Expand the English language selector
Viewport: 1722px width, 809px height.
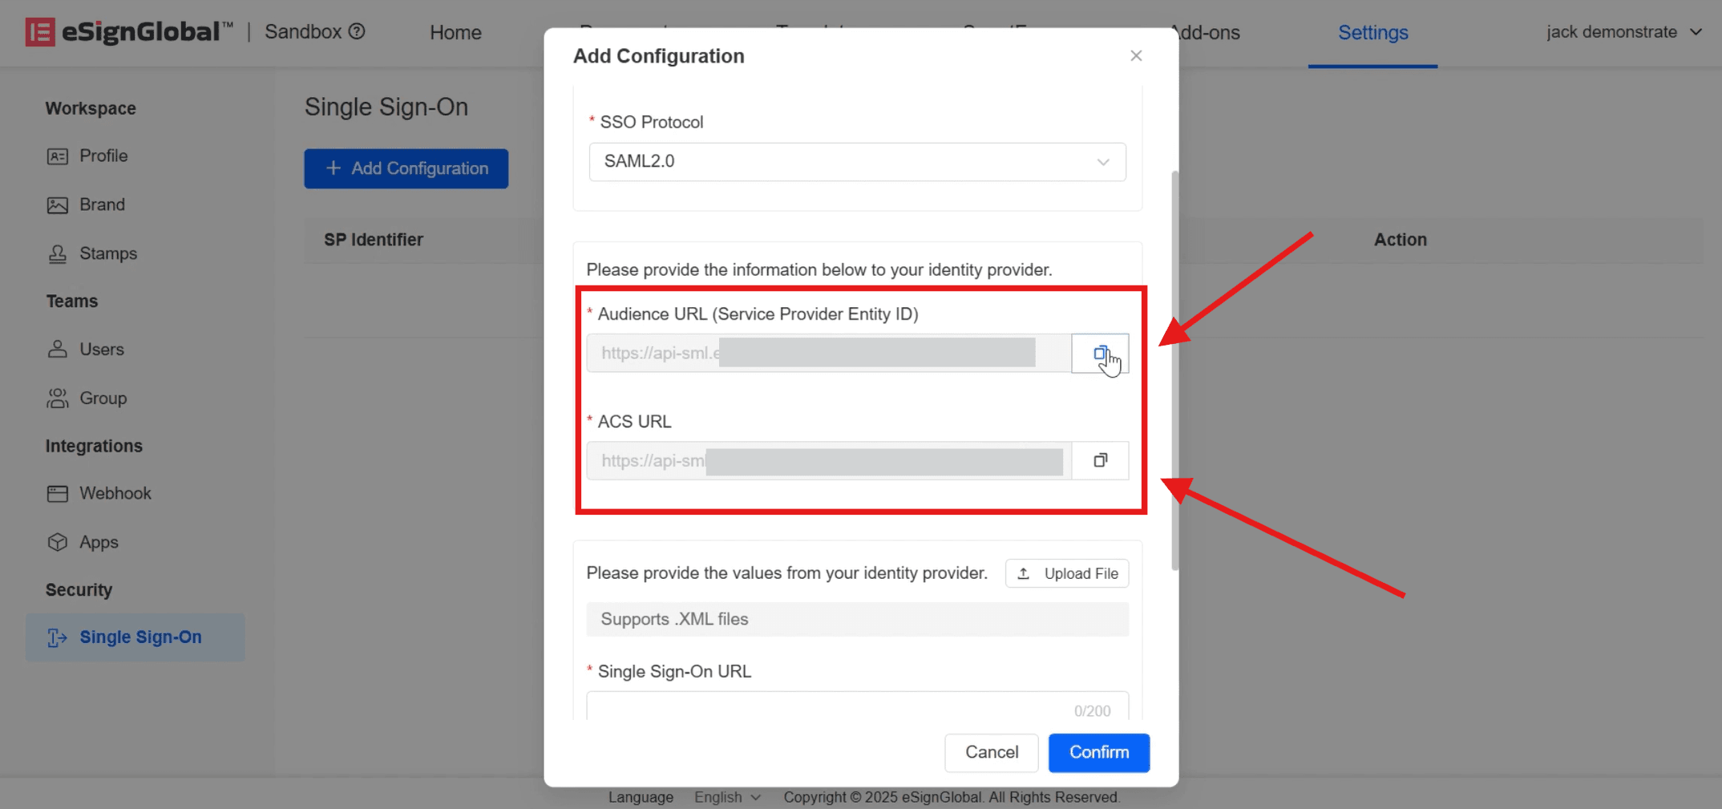[x=727, y=797]
